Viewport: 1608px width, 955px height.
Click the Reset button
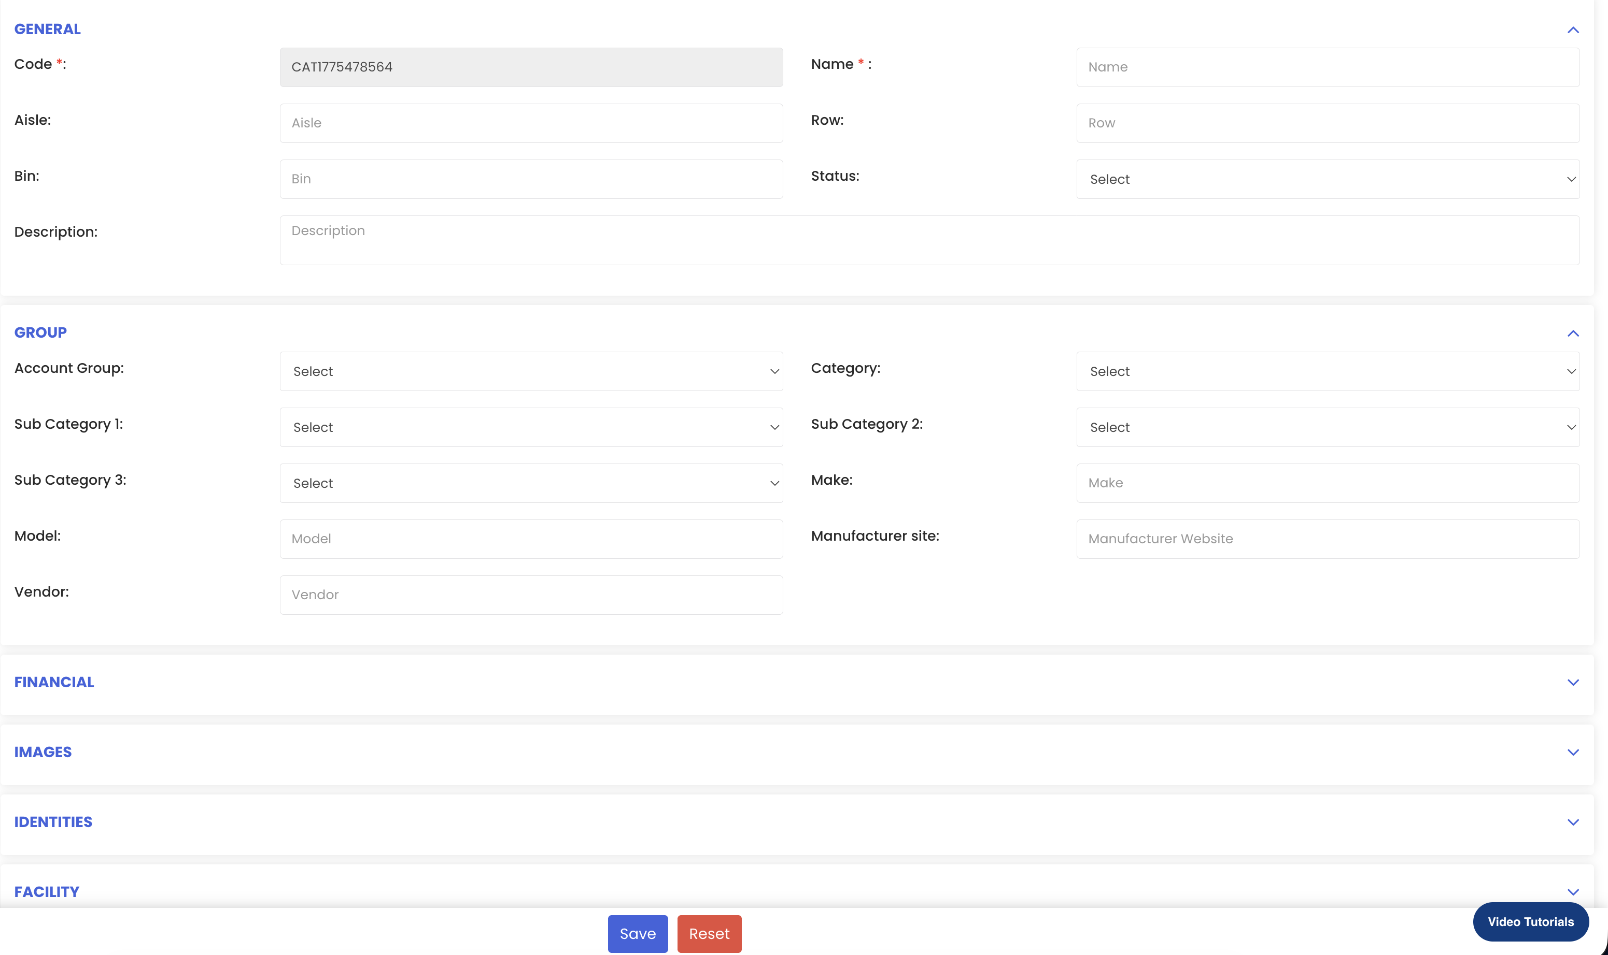[x=709, y=934]
